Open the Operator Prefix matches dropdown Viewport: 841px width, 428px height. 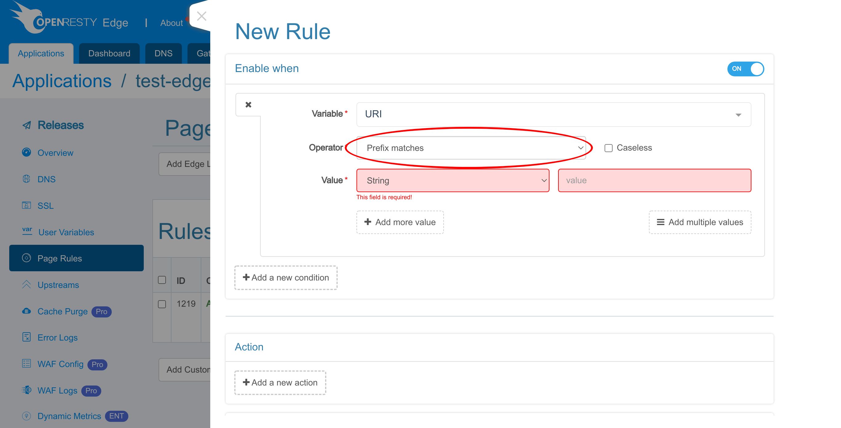472,147
